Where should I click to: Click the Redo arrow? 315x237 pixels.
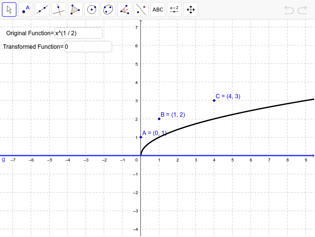[x=303, y=10]
